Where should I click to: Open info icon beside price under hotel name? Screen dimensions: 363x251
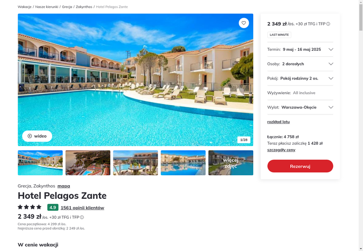[x=82, y=217]
